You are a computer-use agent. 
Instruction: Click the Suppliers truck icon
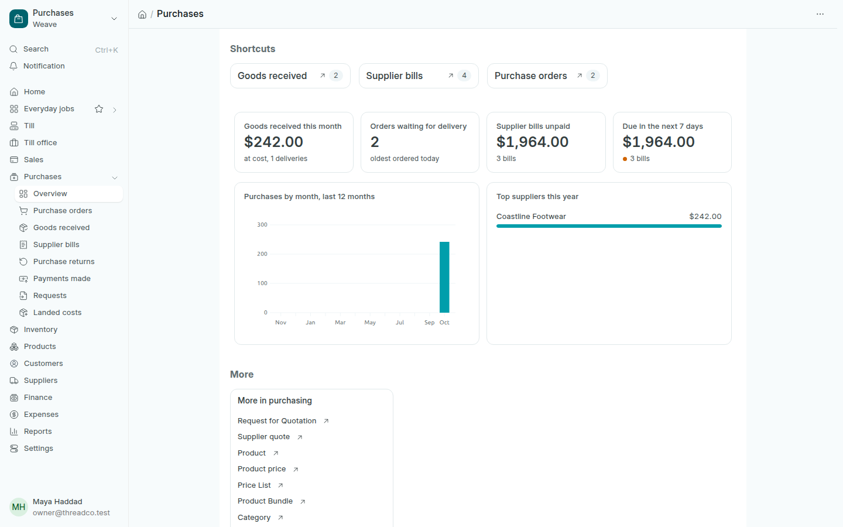coord(14,381)
